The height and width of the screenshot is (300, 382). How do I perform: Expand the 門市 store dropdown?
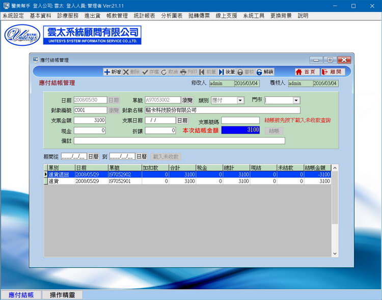(296, 100)
